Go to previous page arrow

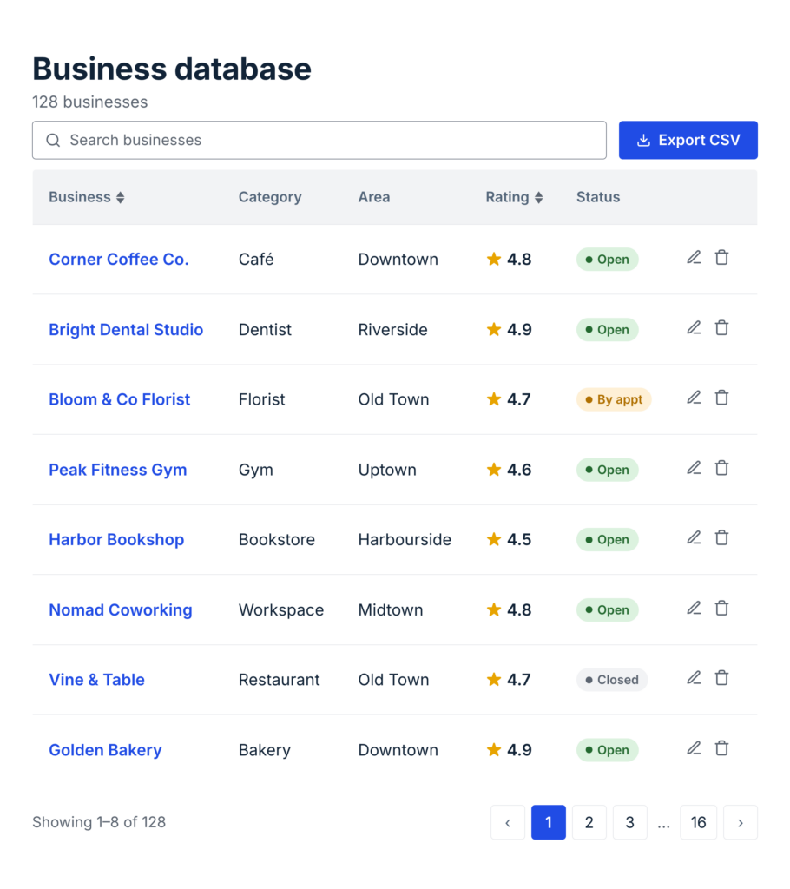508,822
